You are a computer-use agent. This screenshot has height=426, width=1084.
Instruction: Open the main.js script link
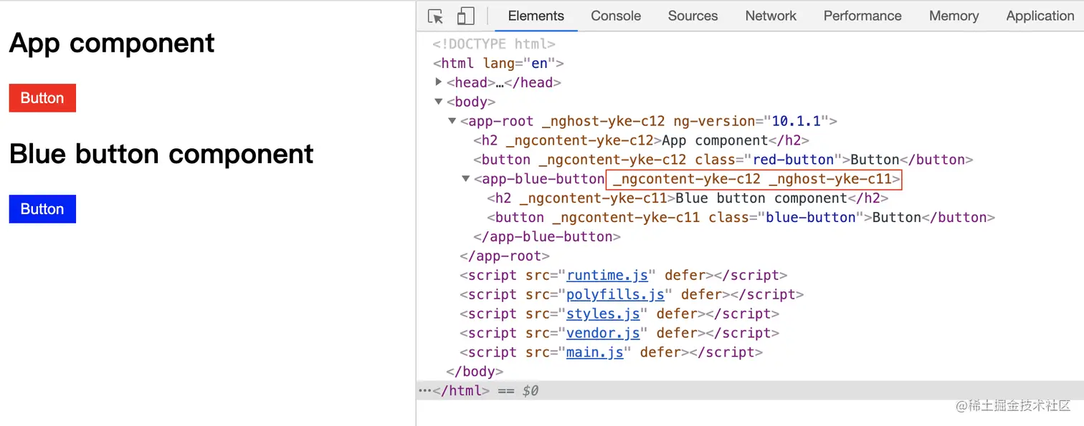coord(594,353)
